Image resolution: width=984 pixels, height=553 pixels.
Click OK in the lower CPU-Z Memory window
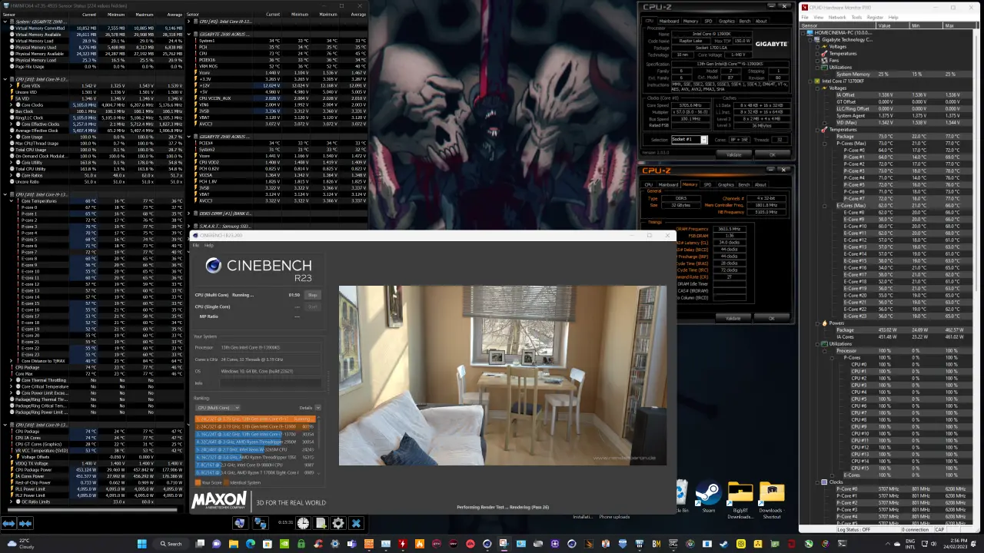772,318
